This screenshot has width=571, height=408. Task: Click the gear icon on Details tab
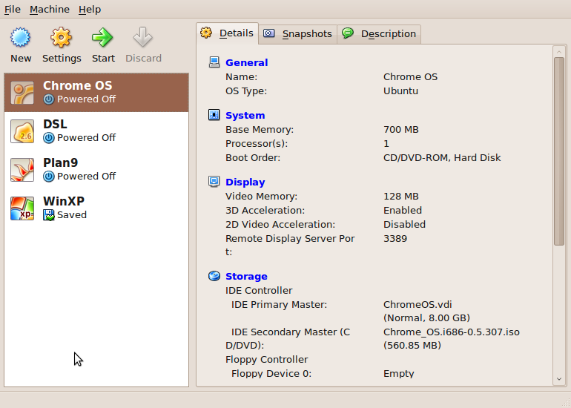pyautogui.click(x=206, y=33)
